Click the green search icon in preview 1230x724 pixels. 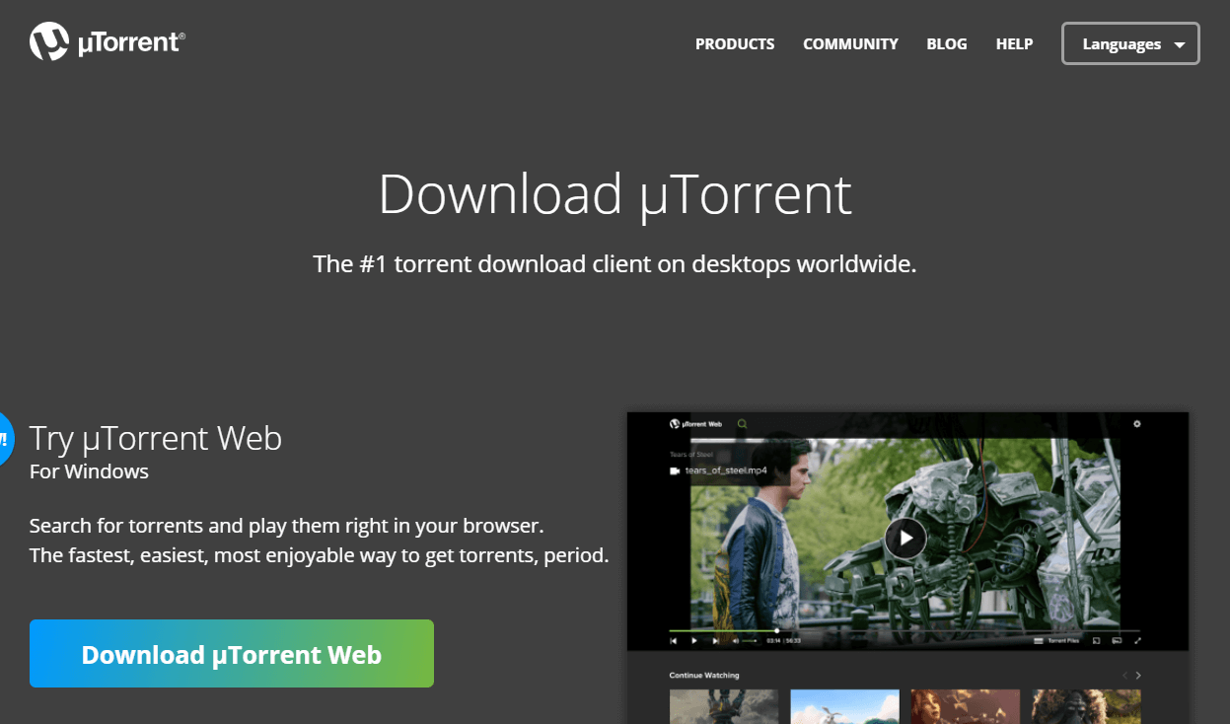click(743, 424)
